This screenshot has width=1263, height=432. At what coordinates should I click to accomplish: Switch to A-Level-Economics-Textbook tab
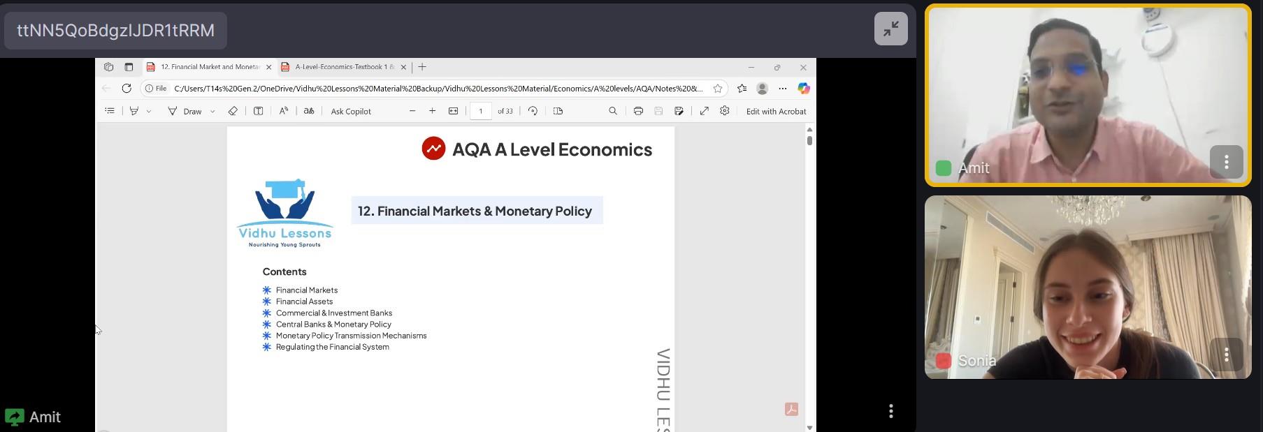[x=344, y=67]
